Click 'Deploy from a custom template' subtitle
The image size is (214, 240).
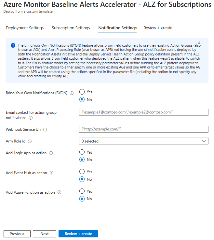(28, 12)
